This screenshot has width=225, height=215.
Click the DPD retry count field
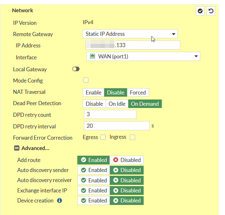[110, 115]
